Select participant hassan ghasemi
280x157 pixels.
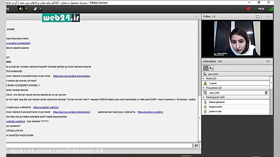click(x=236, y=102)
